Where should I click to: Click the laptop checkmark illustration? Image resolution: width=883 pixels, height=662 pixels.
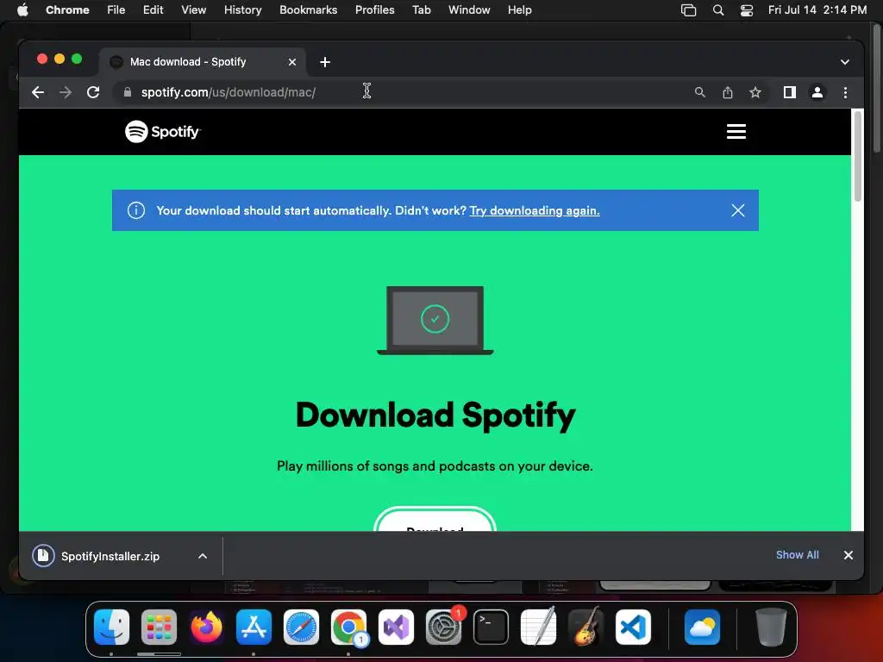tap(435, 321)
